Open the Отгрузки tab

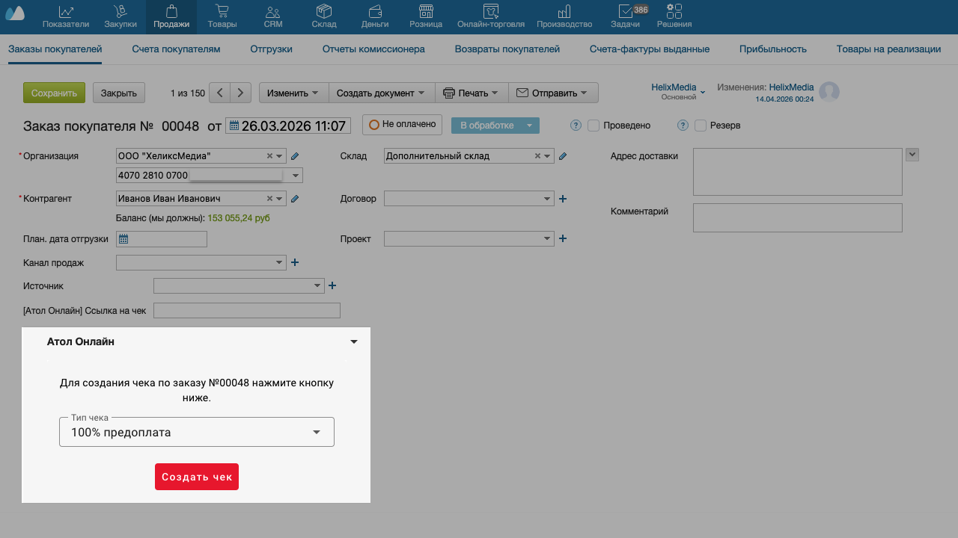tap(271, 49)
